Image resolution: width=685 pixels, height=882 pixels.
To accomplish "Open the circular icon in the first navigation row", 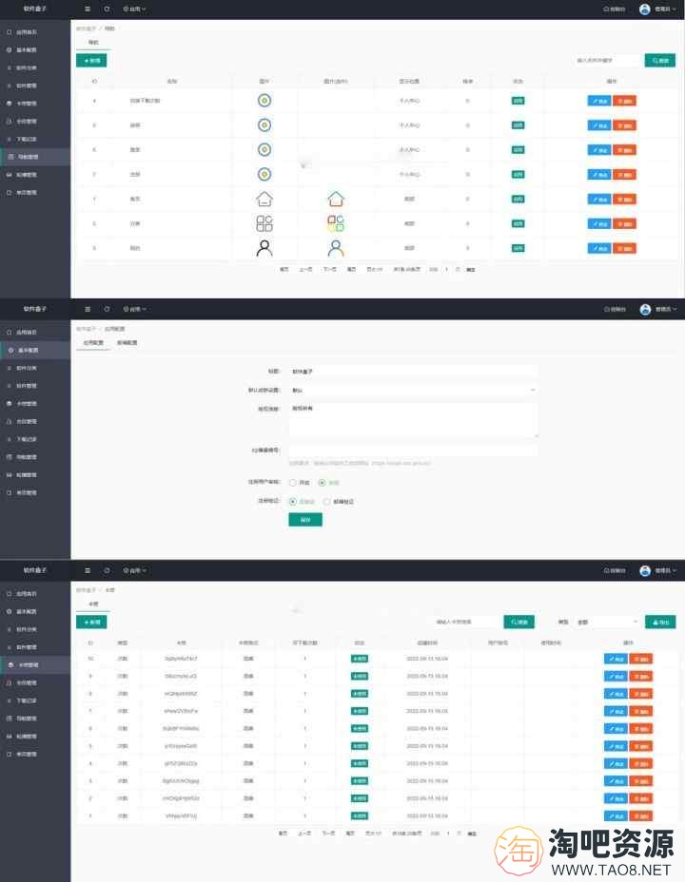I will click(x=264, y=101).
